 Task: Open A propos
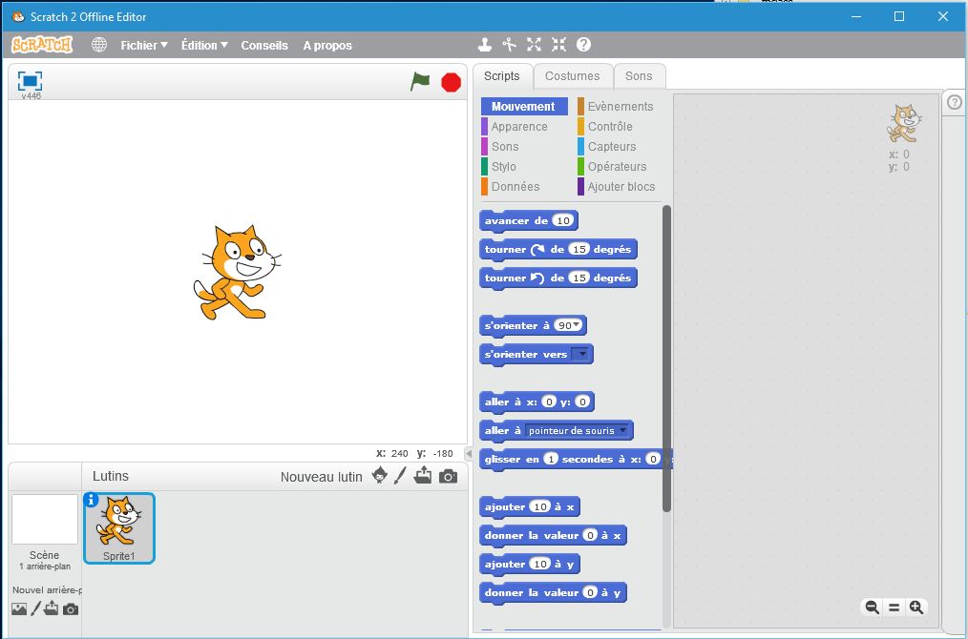click(327, 45)
